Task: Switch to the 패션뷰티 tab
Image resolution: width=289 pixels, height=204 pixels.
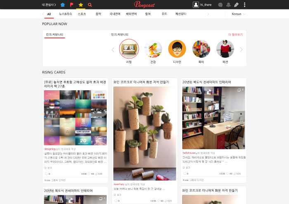Action: (181, 14)
